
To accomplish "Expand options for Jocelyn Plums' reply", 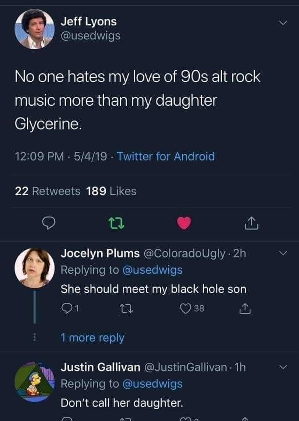I will tap(284, 253).
